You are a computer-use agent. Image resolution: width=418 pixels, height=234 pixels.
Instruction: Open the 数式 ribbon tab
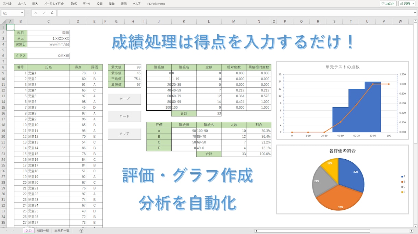[74, 3]
